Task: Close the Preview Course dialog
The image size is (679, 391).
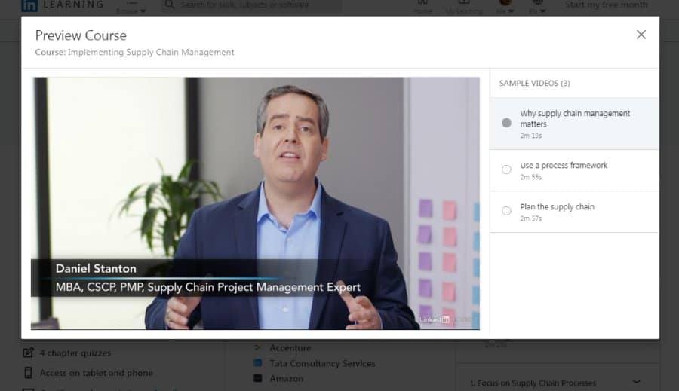Action: [x=641, y=35]
